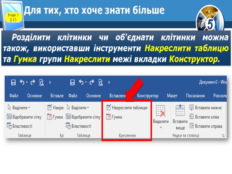Open the Рядки та стовпці dialog launcher
The image size is (232, 174).
224,136
